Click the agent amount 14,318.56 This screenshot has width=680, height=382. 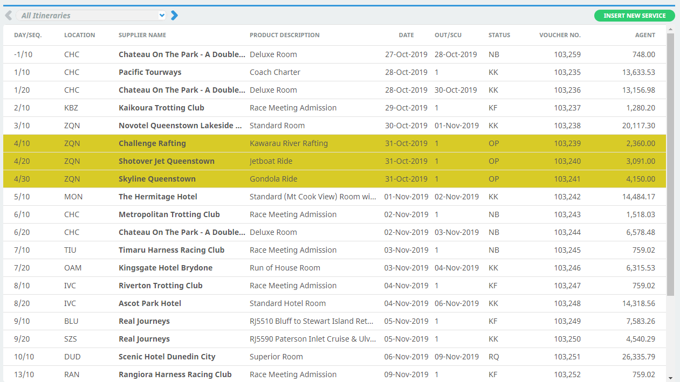[638, 303]
